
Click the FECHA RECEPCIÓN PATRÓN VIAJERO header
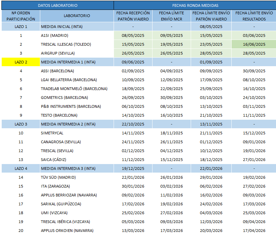point(133,16)
